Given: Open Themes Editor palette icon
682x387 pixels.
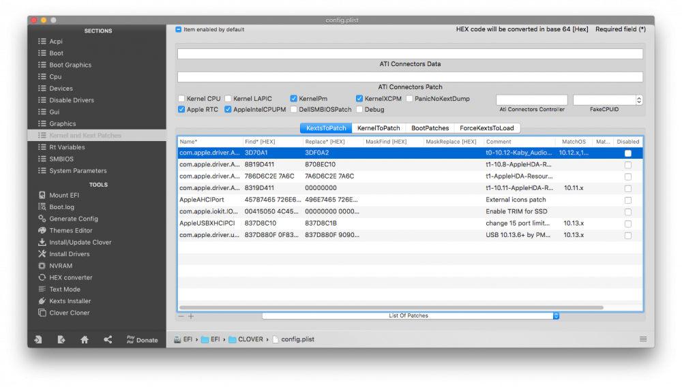Looking at the screenshot, I should (x=42, y=230).
